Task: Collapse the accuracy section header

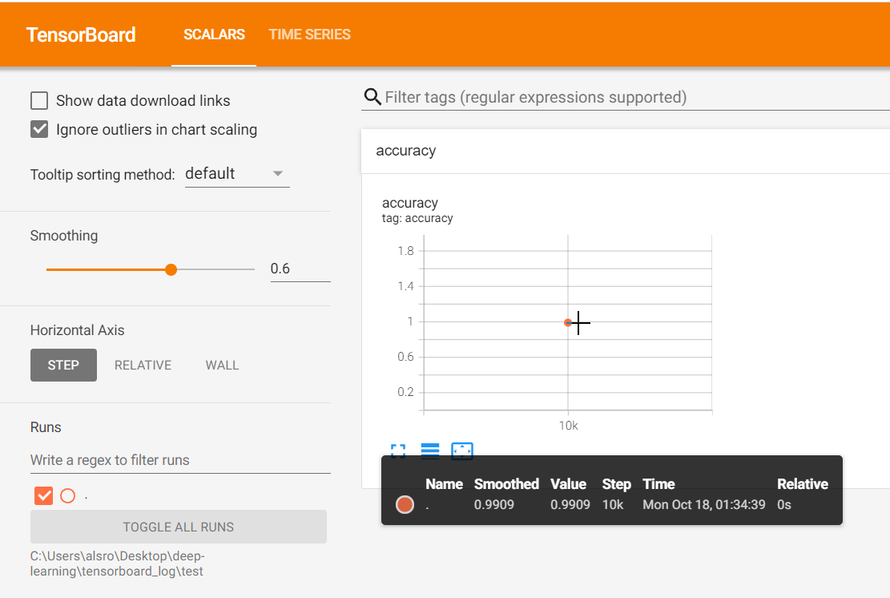Action: click(626, 151)
